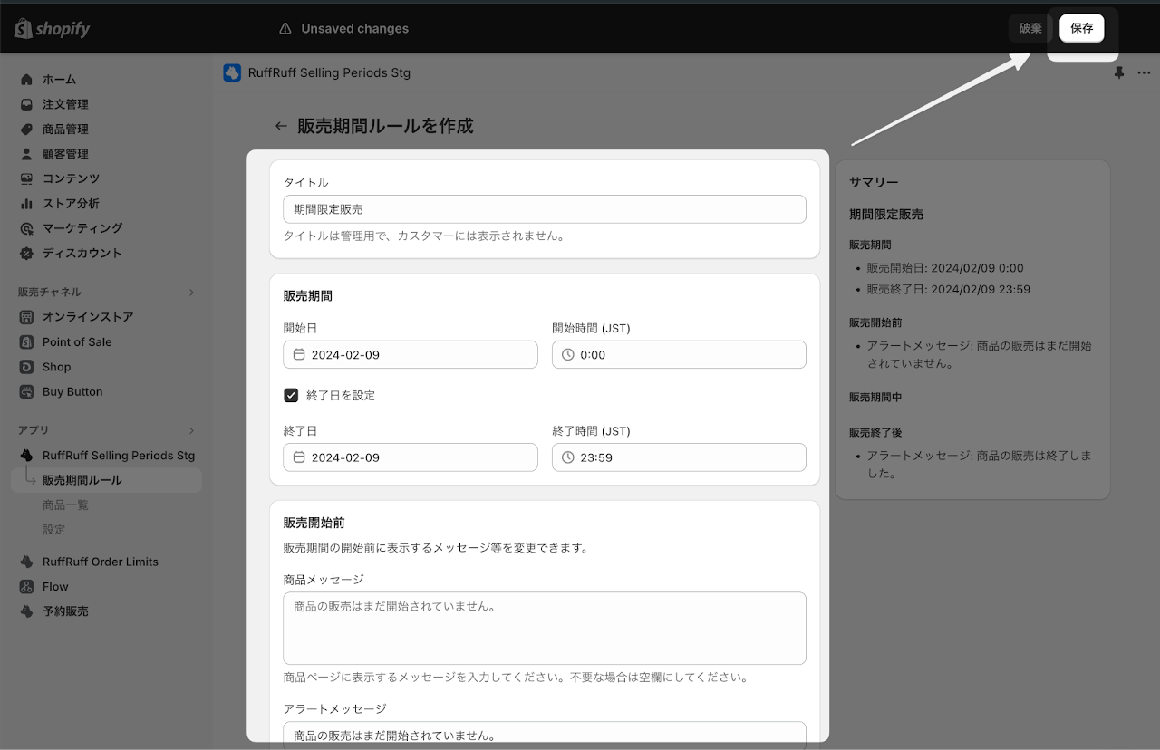Image resolution: width=1160 pixels, height=750 pixels.
Task: Click the 破棄 discard button
Action: (1030, 28)
